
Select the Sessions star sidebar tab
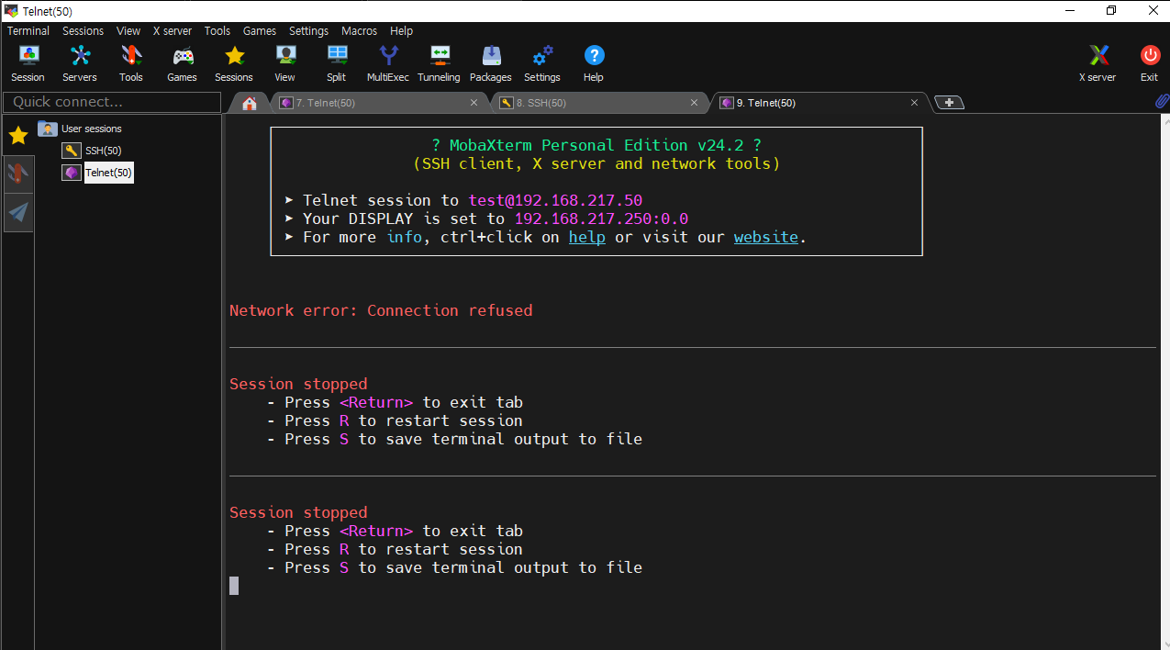[x=18, y=136]
